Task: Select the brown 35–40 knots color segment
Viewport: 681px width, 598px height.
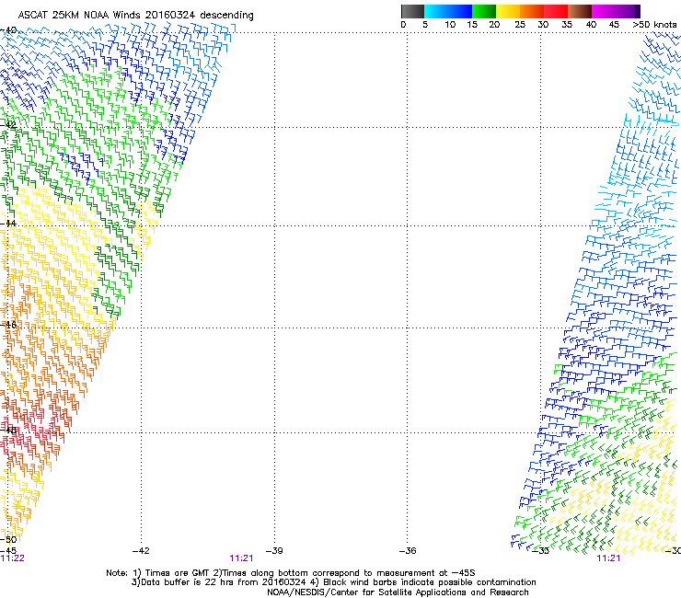Action: (x=580, y=11)
